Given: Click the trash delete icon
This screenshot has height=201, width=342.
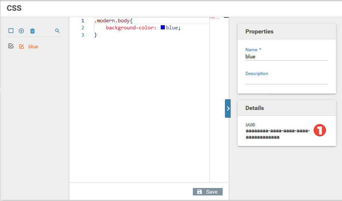Looking at the screenshot, I should tap(32, 31).
